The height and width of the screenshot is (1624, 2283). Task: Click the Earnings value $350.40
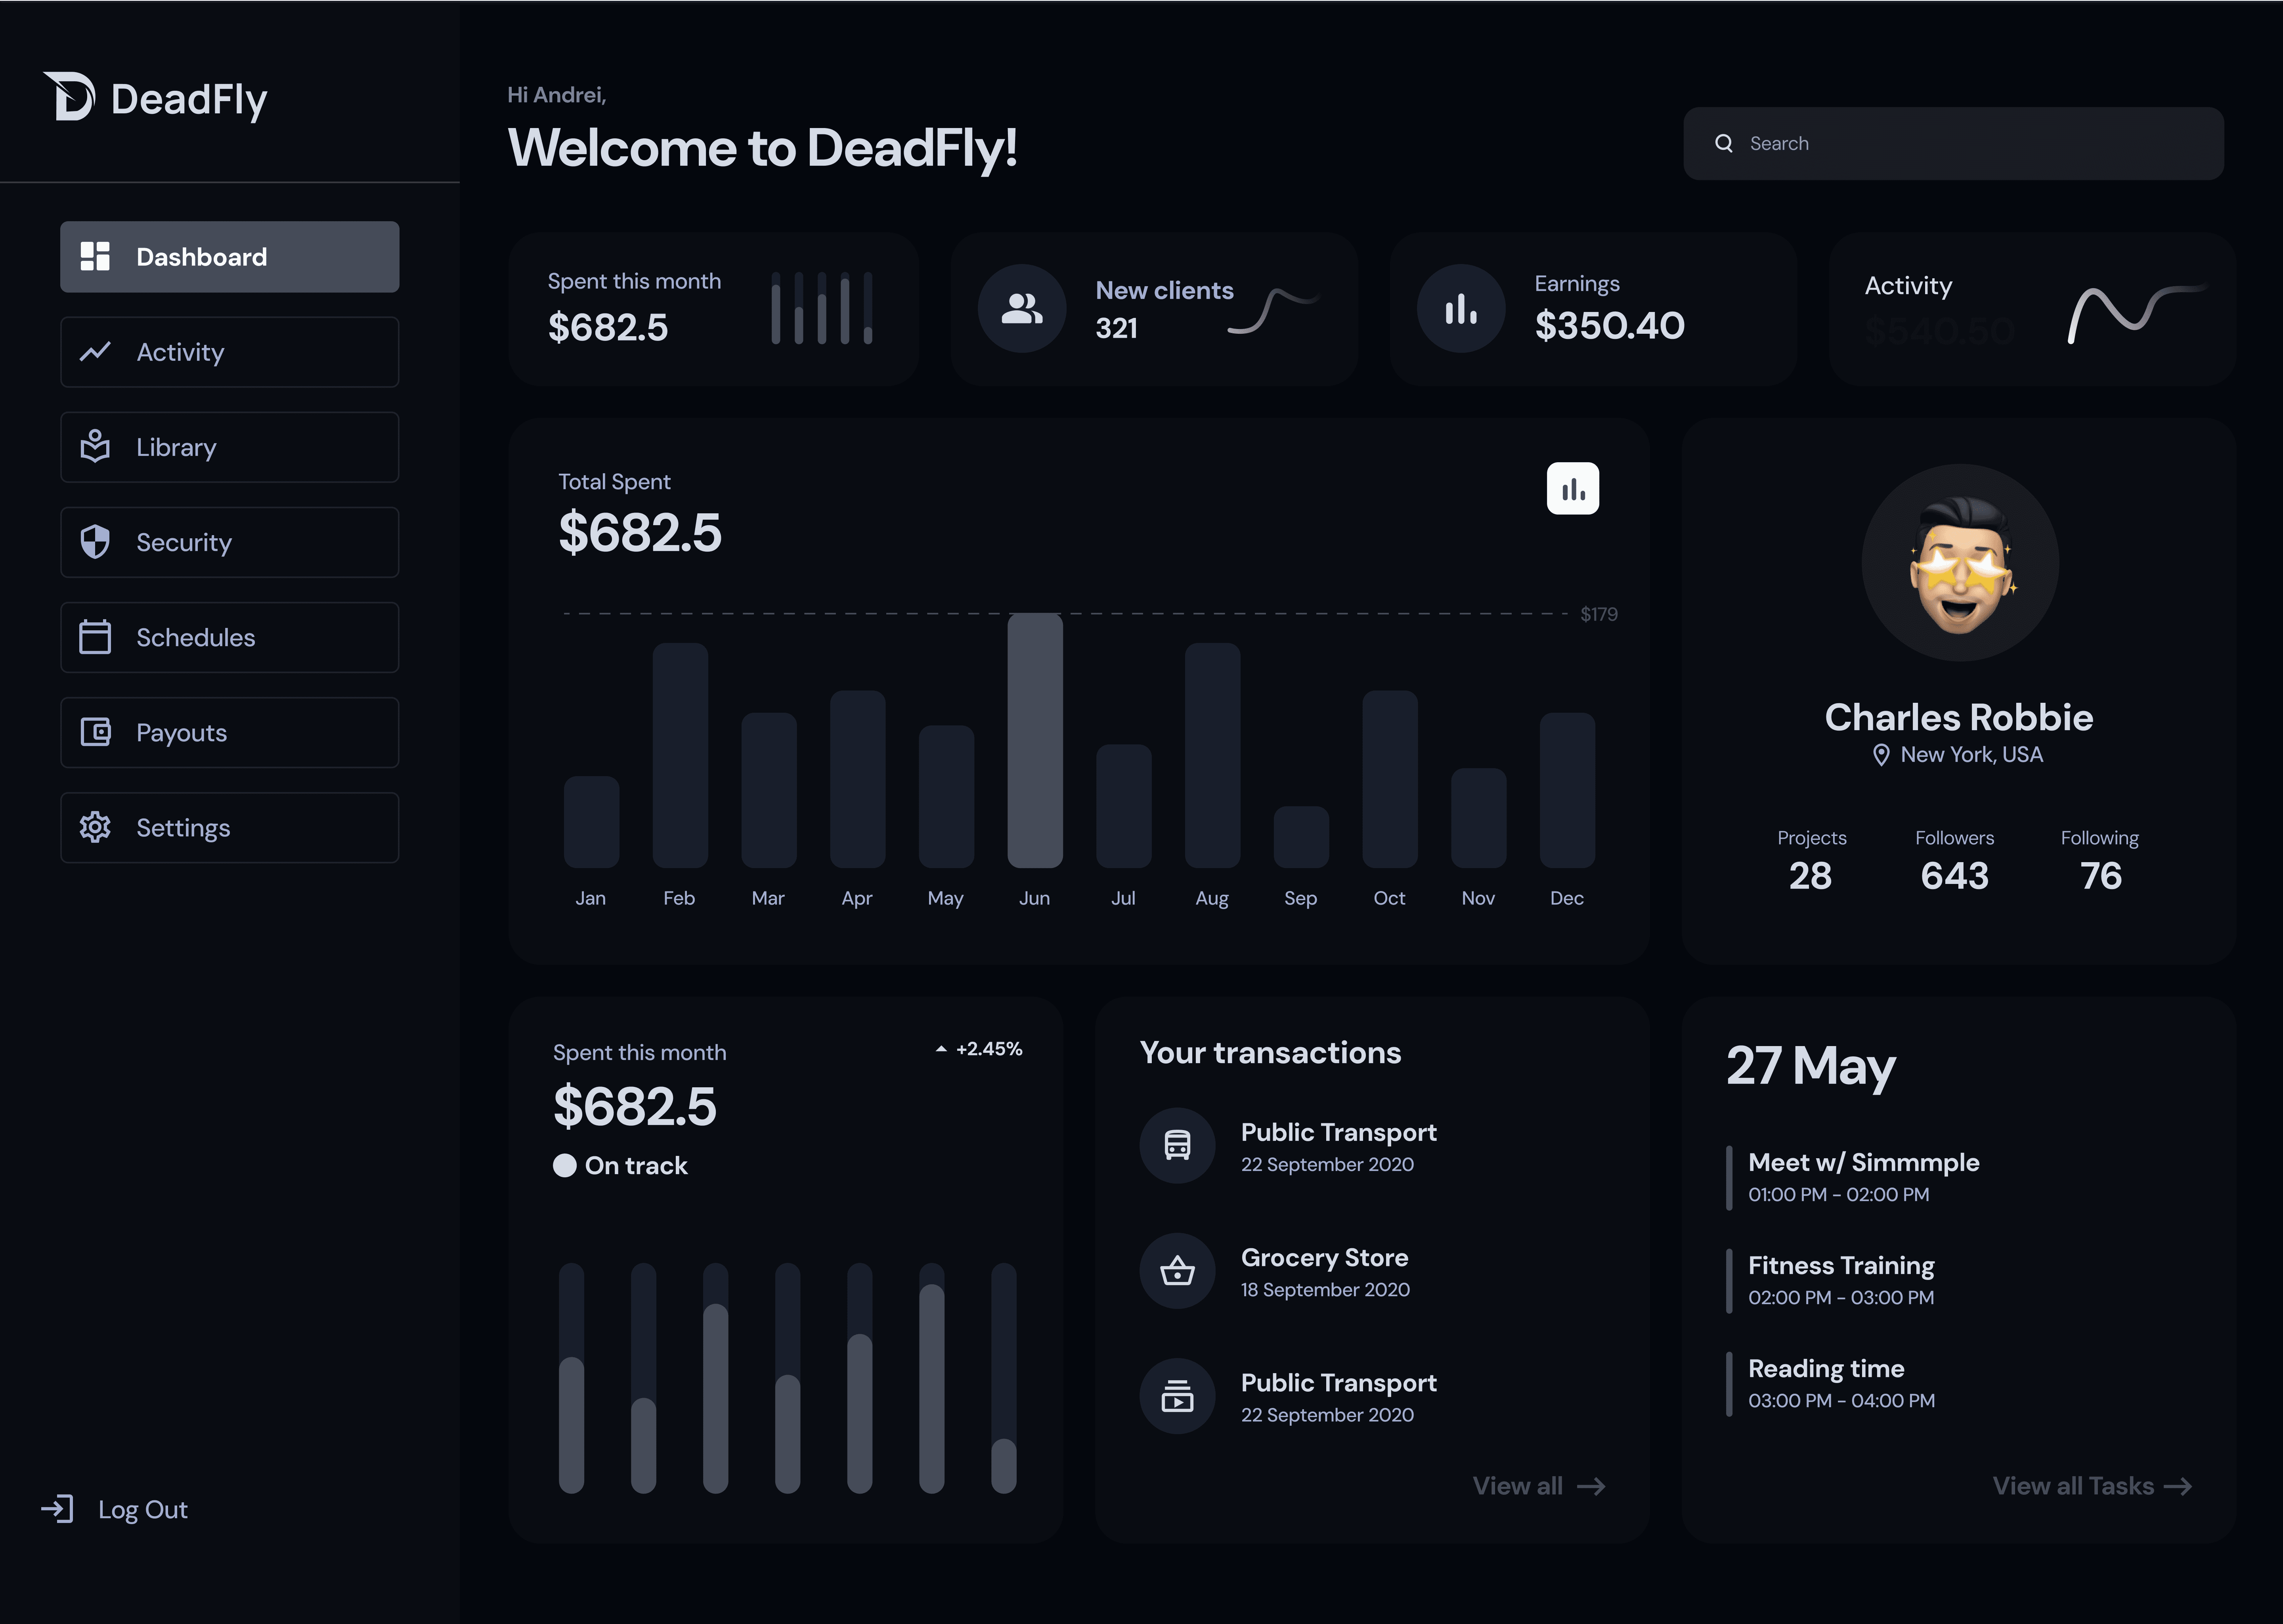(x=1609, y=325)
